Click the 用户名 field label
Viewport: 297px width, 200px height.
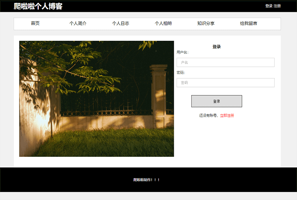point(183,52)
